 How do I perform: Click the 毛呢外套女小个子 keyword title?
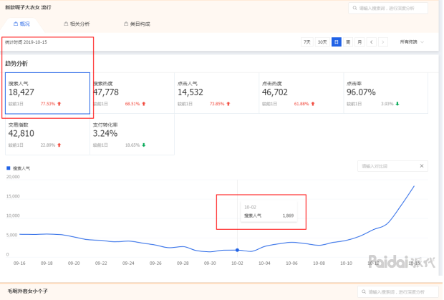27,291
